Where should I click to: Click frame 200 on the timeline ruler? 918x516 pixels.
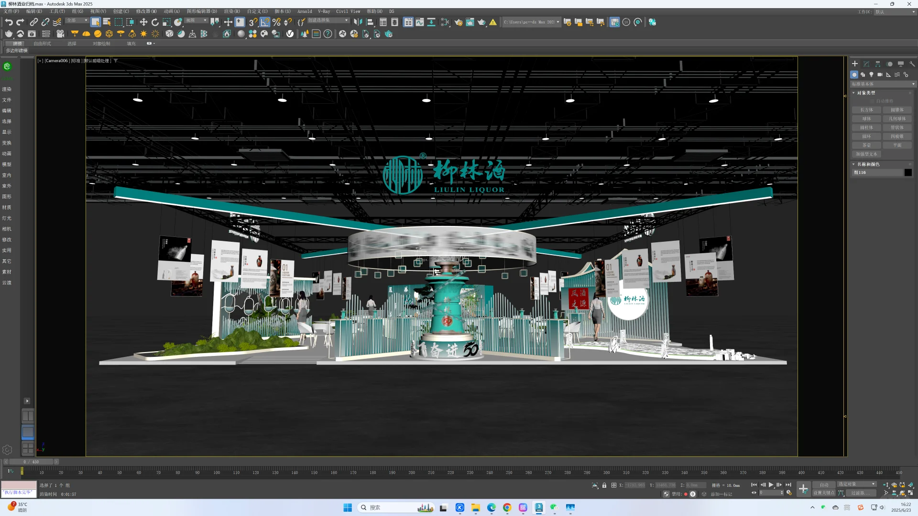[x=412, y=473]
